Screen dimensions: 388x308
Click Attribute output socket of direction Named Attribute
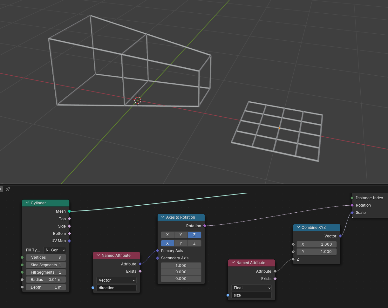click(x=140, y=264)
